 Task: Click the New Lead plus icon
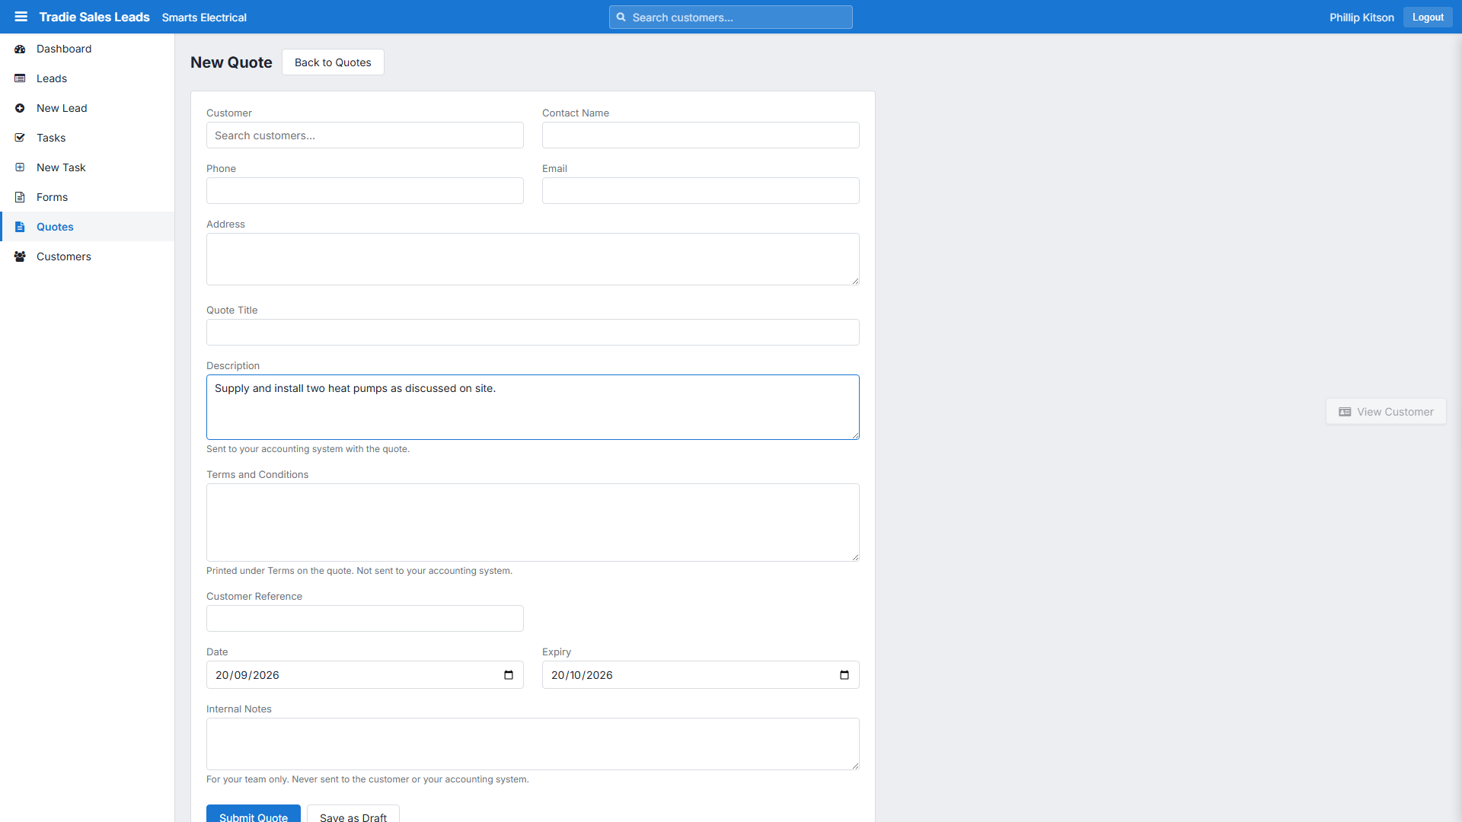pyautogui.click(x=20, y=108)
